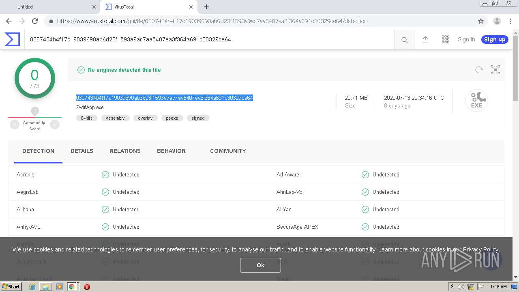519x292 pixels.
Task: Click the ZwiftApp.exe file name
Action: pos(90,107)
